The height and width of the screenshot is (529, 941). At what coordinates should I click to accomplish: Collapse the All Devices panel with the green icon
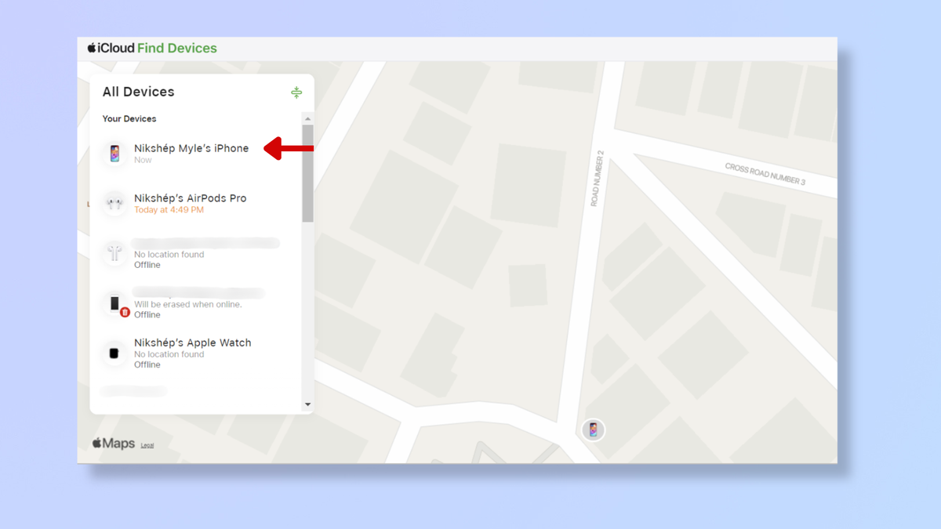pyautogui.click(x=296, y=92)
